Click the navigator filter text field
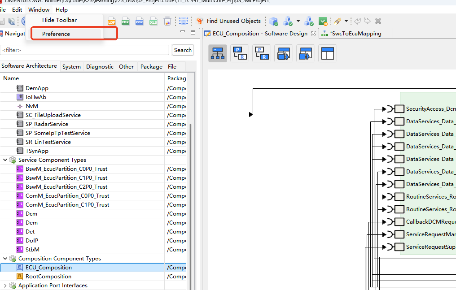Screen dimensions: 456x290 point(84,50)
